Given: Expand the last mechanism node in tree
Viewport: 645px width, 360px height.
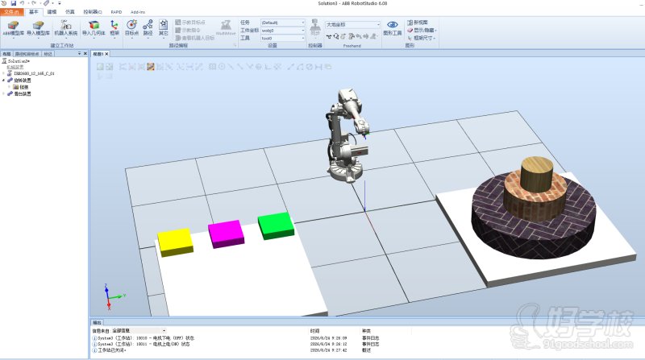Looking at the screenshot, I should (4, 93).
